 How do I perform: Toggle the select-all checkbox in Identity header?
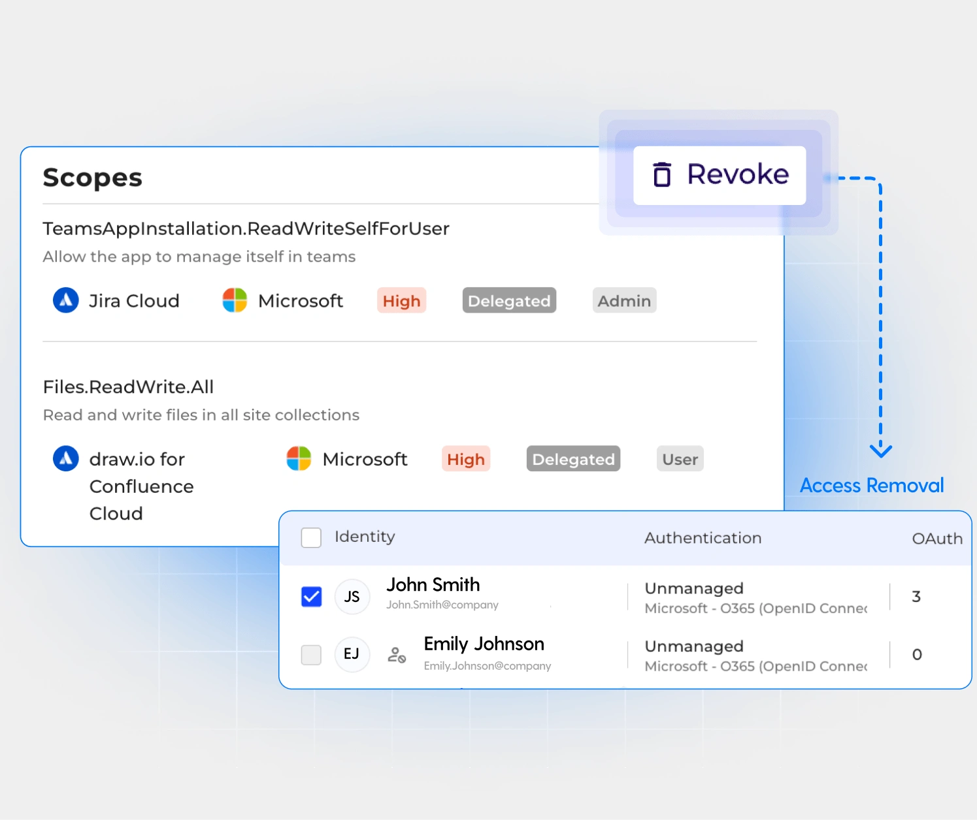click(x=312, y=537)
